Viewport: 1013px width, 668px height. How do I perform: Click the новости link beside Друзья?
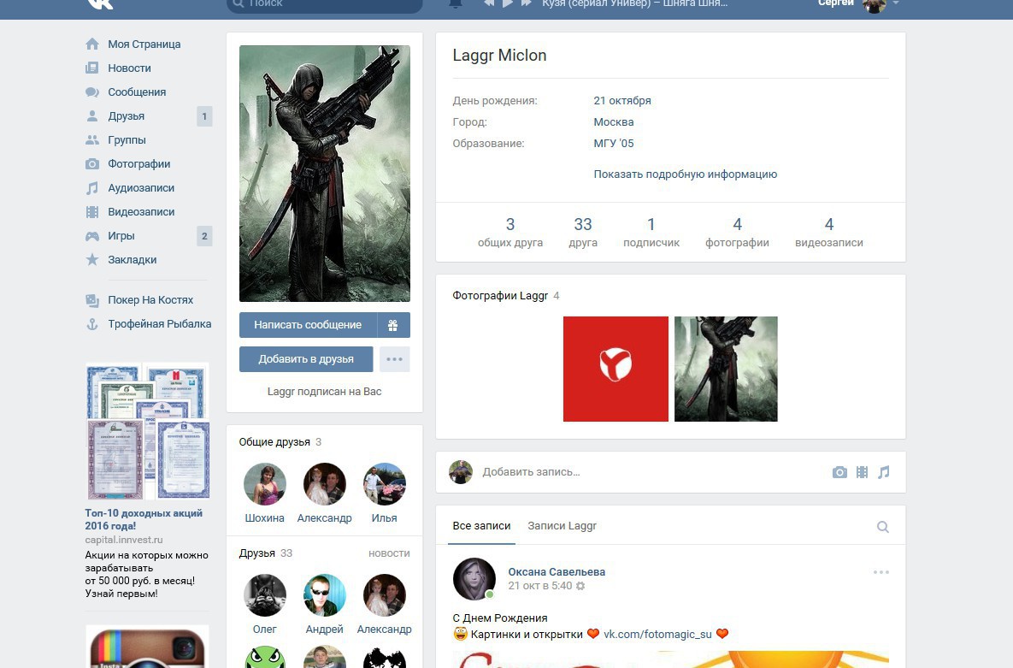(x=389, y=553)
